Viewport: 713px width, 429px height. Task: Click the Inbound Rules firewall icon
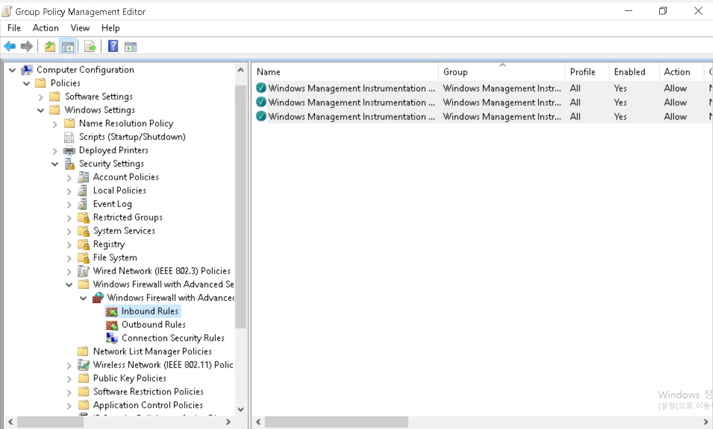pos(112,311)
